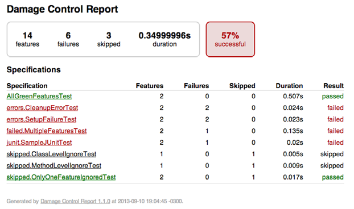The height and width of the screenshot is (209, 354).
Task: Click failed result of errors.CleanupErrorTest
Action: [x=335, y=108]
